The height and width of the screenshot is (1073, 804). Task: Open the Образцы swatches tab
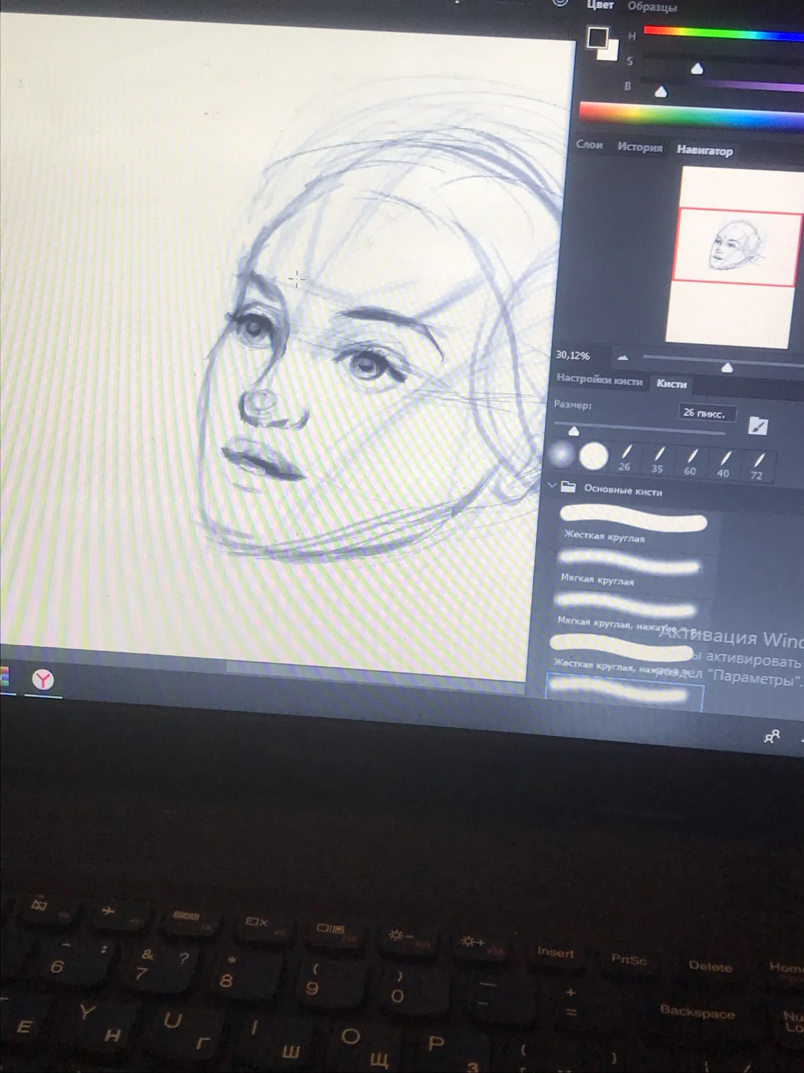[652, 7]
